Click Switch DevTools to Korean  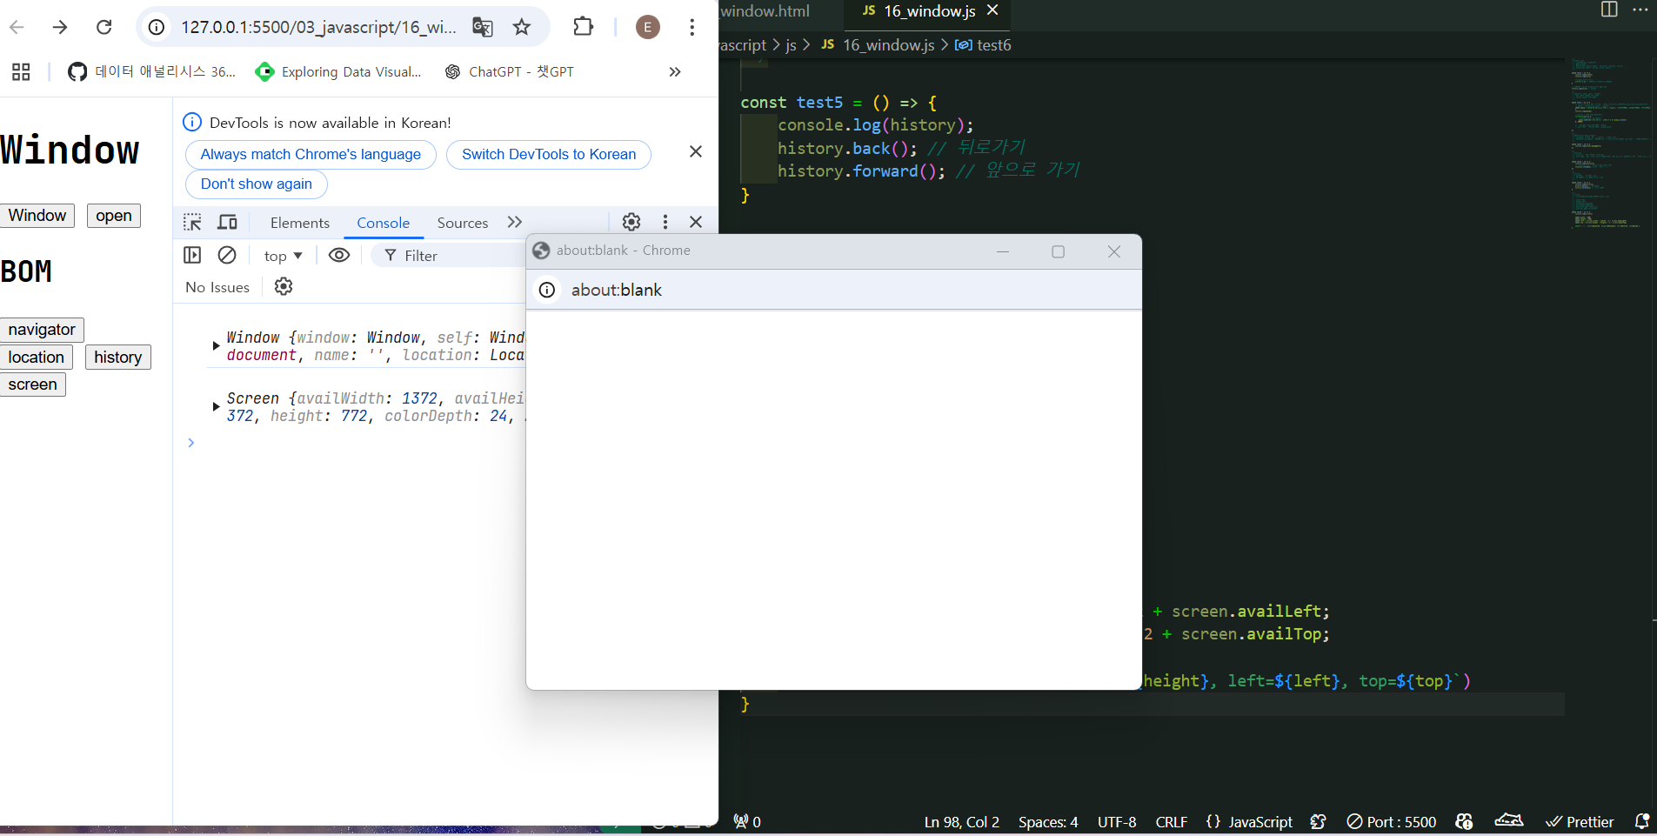(x=549, y=154)
